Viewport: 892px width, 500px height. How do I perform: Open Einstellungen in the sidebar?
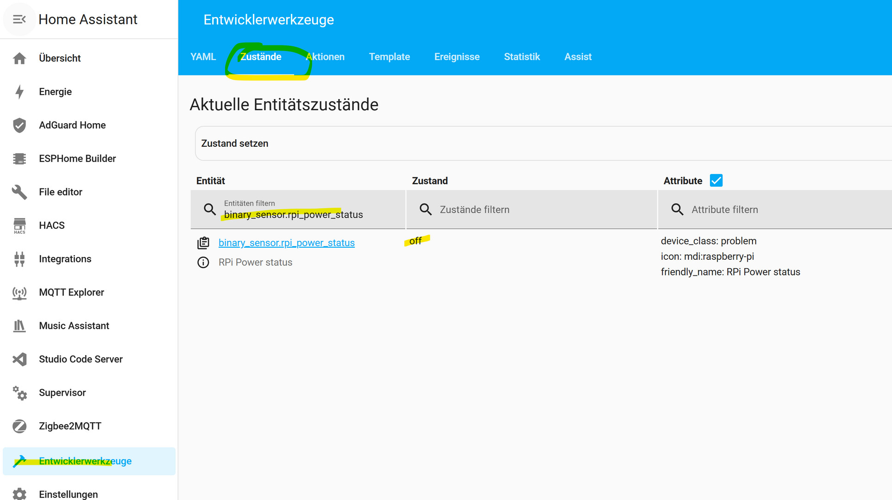pos(68,494)
